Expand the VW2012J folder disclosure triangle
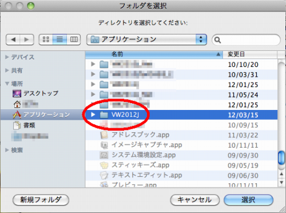This screenshot has width=286, height=213. 93,115
